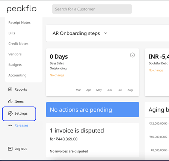Image resolution: width=169 pixels, height=161 pixels.
Task: Open Receipt Notes in sidebar
Action: coord(20,22)
